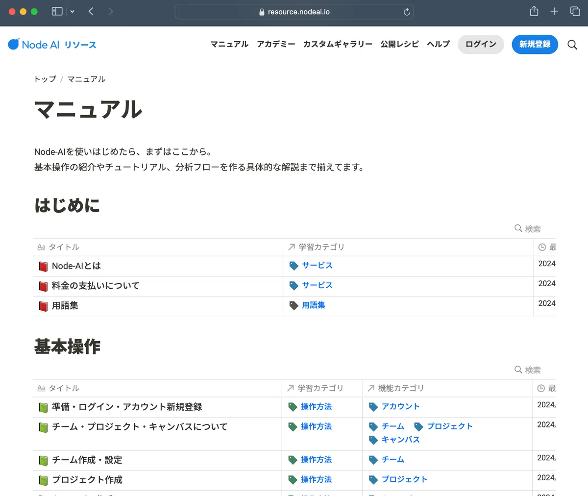Reload the page with refresh icon

(x=407, y=12)
